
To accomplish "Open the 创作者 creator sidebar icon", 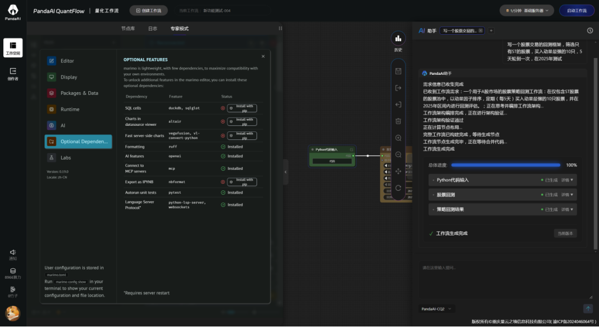I will point(13,74).
